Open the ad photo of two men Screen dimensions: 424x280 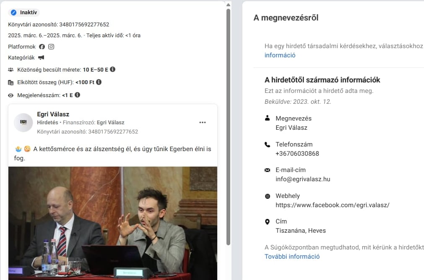pos(113,223)
